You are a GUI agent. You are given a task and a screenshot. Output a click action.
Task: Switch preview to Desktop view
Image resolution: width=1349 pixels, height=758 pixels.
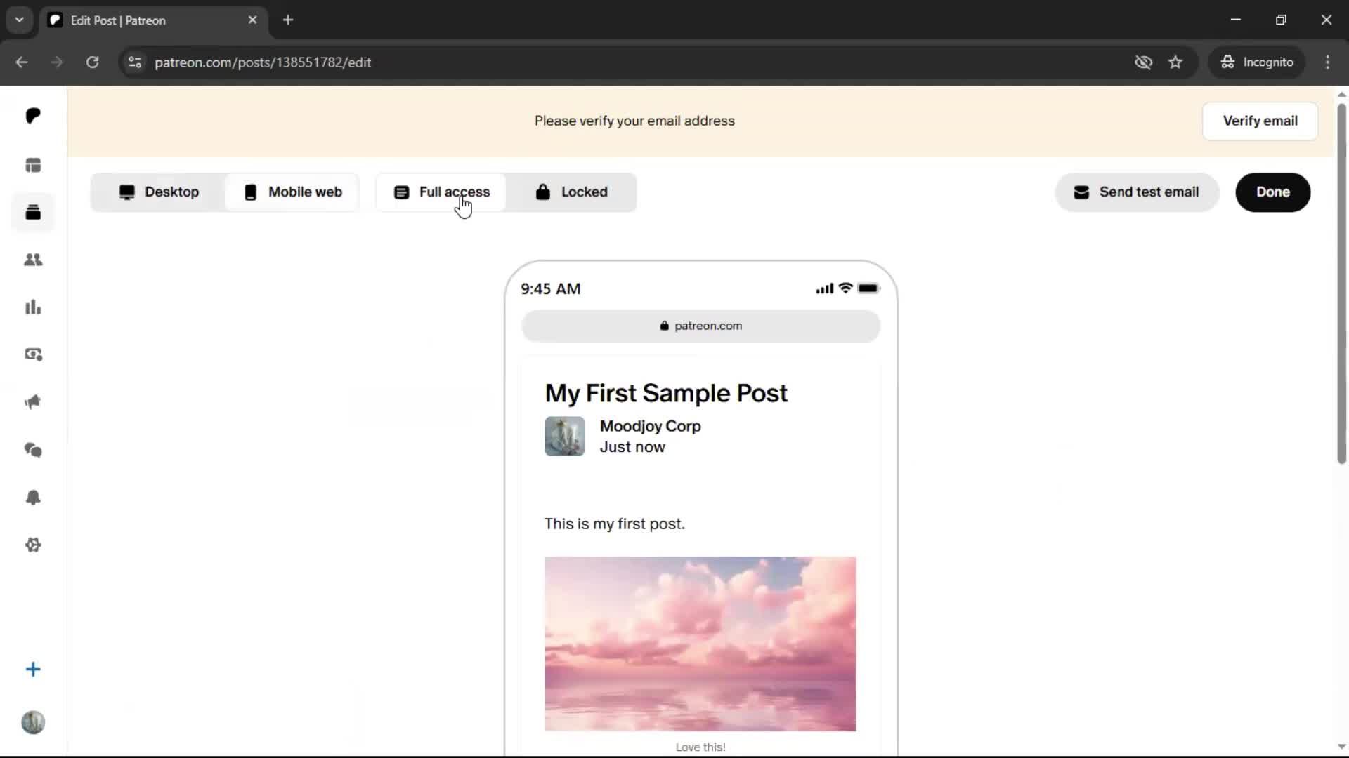tap(159, 192)
